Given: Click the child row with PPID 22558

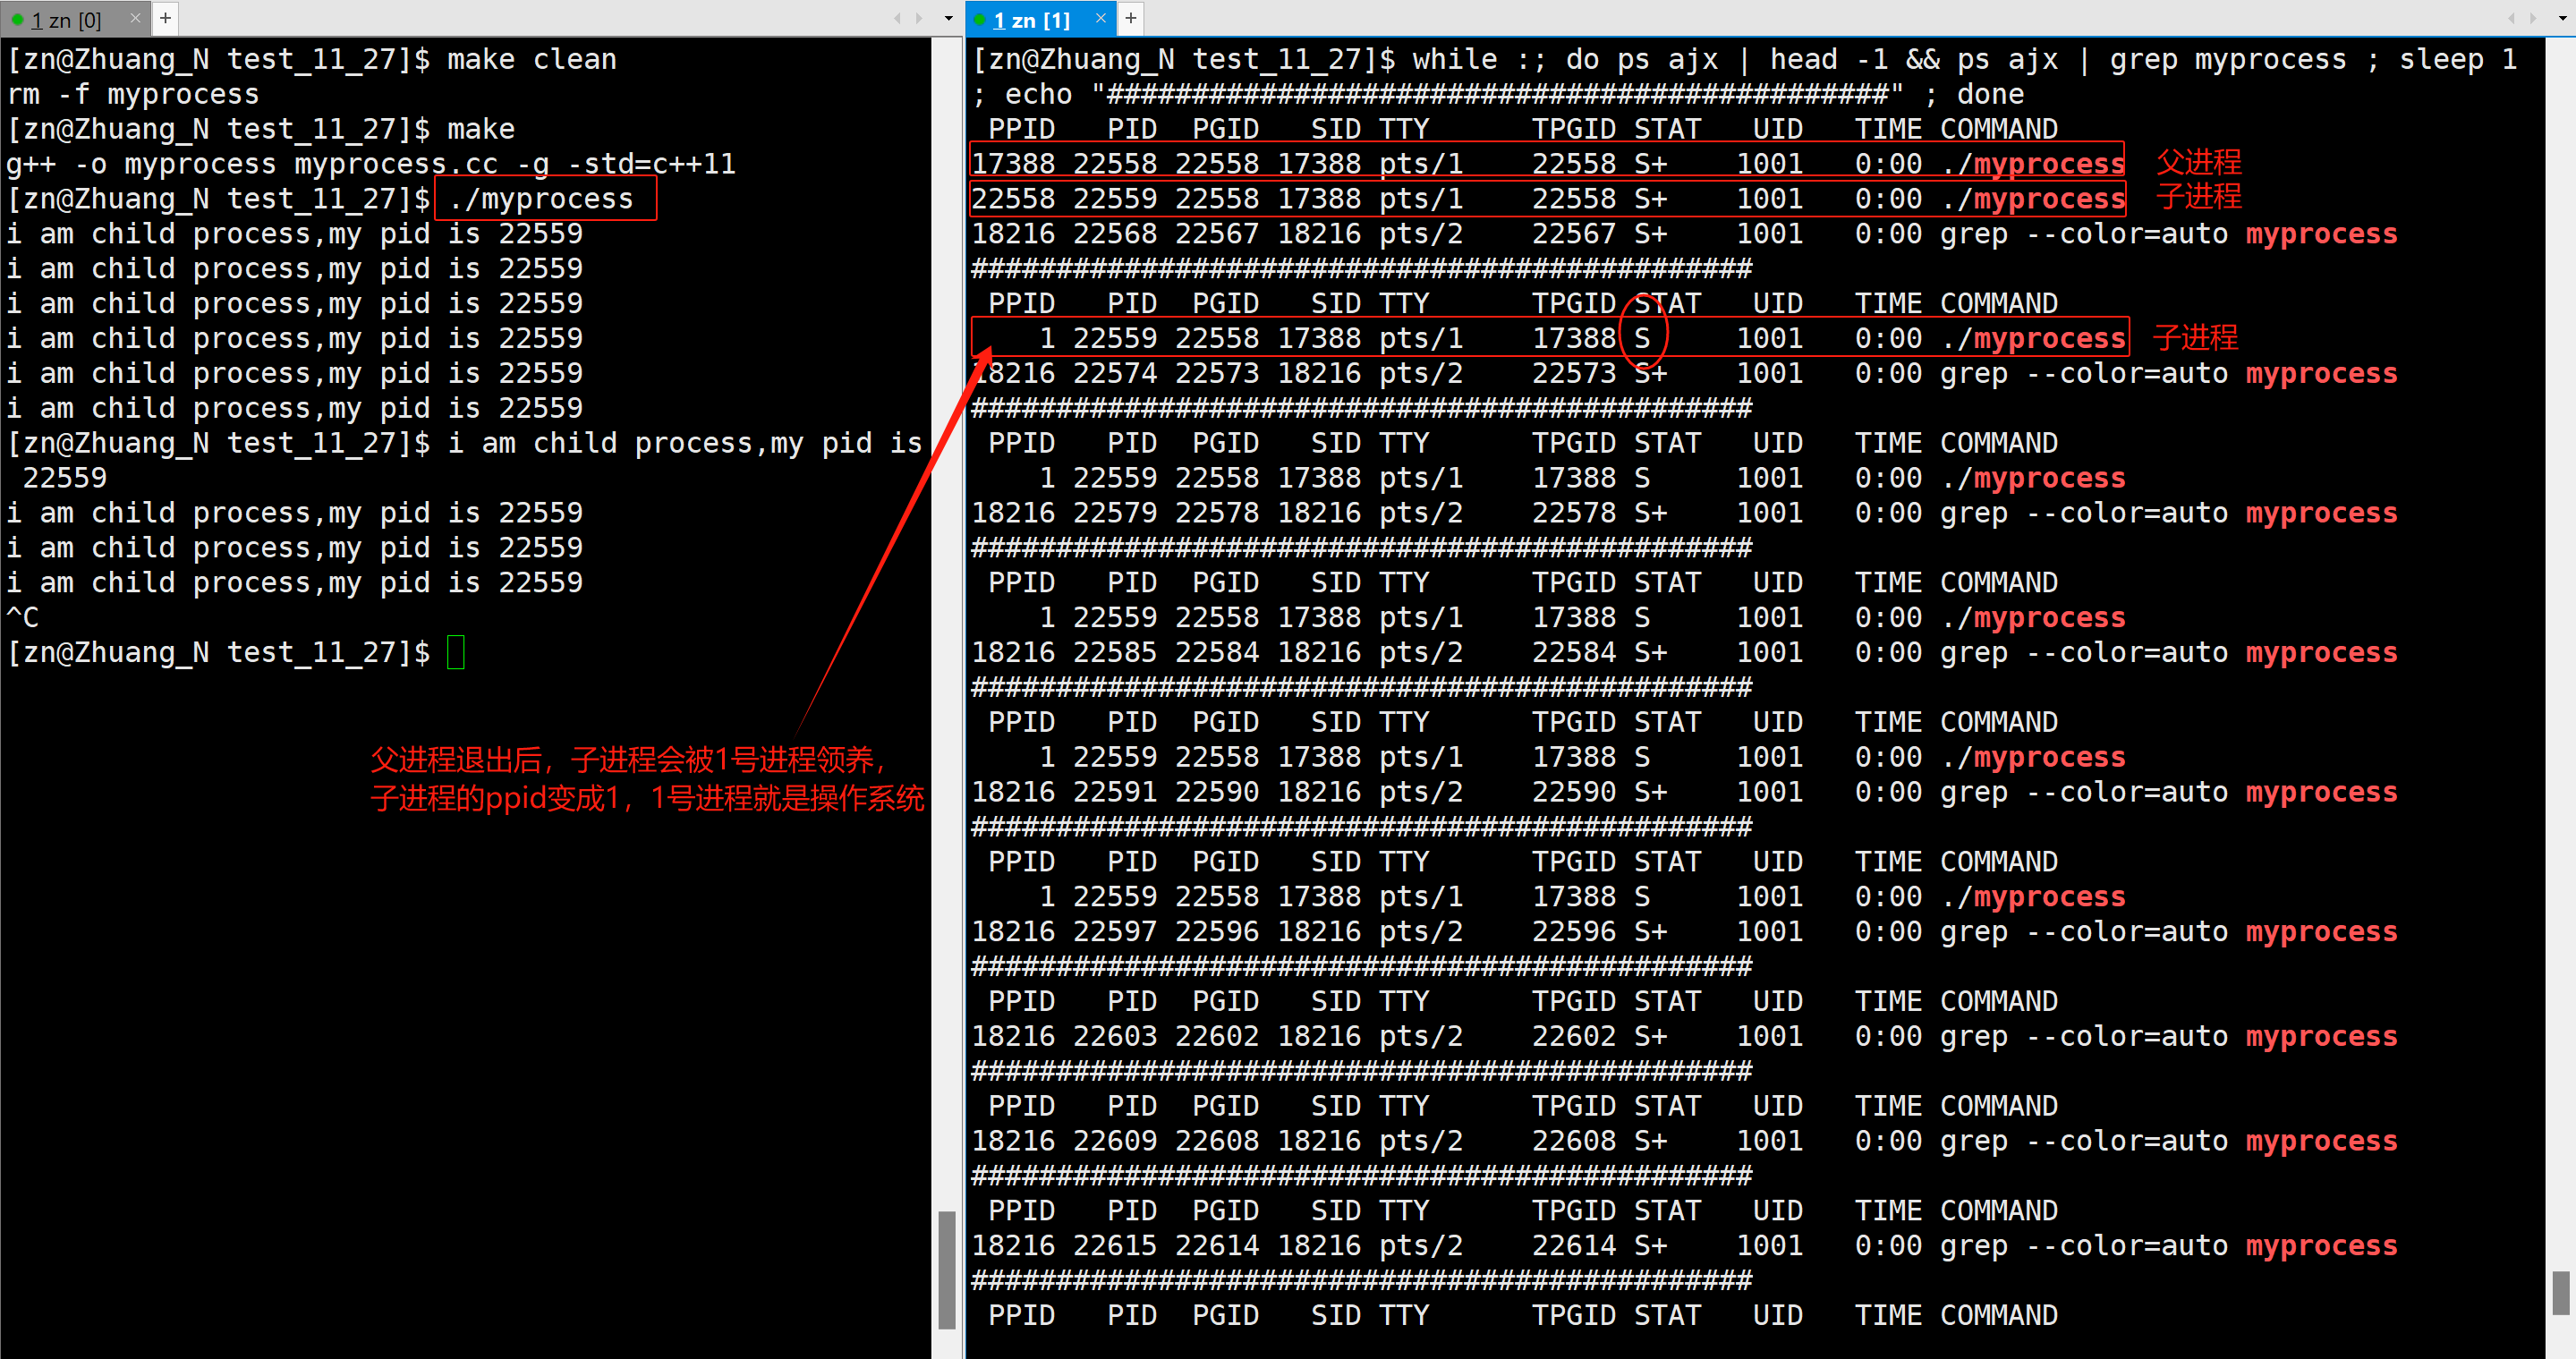Looking at the screenshot, I should (1548, 198).
